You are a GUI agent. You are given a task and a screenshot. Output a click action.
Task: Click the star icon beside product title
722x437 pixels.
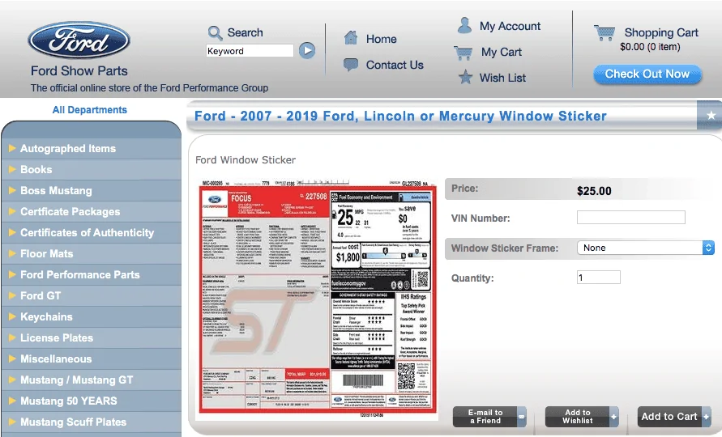[x=711, y=116]
